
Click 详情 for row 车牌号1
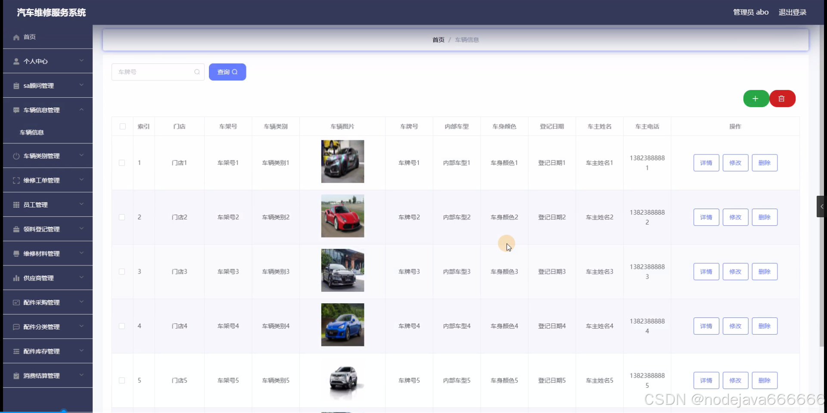[706, 163]
